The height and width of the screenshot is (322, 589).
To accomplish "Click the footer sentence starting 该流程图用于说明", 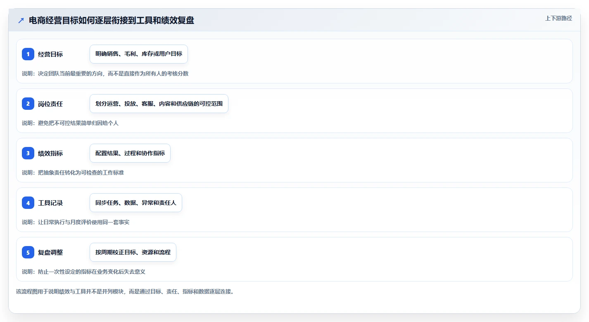I will click(125, 291).
